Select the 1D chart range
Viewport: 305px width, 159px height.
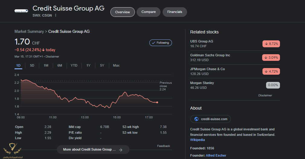pyautogui.click(x=18, y=65)
